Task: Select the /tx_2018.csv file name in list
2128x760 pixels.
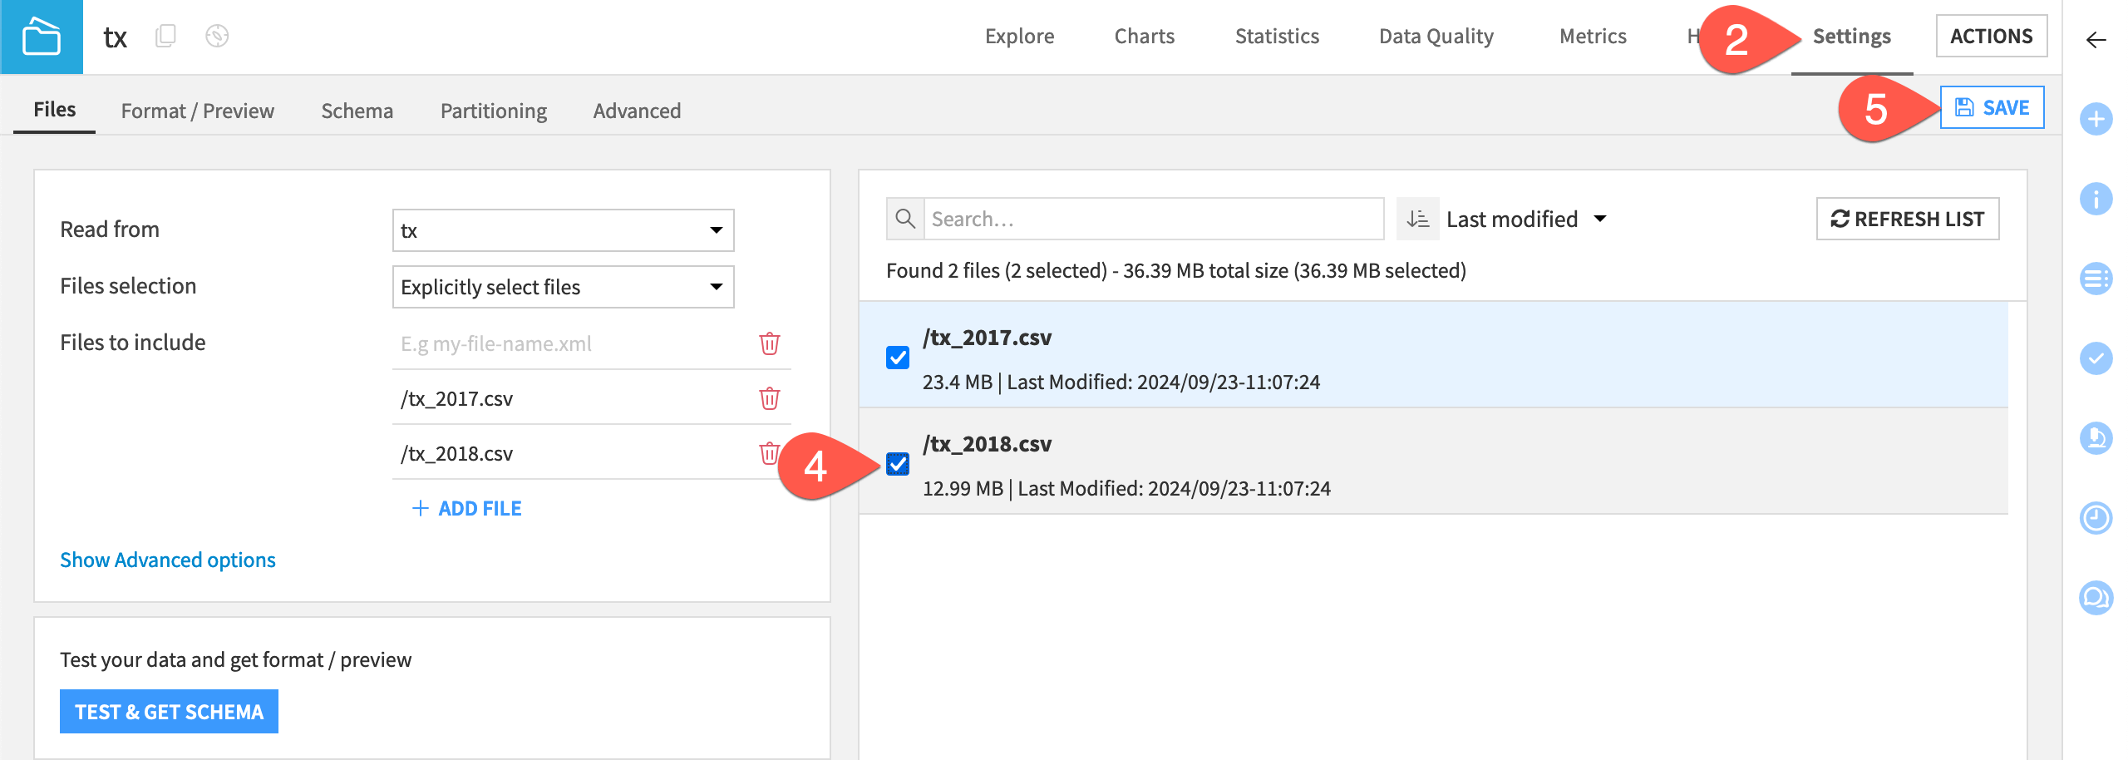Action: coord(988,443)
